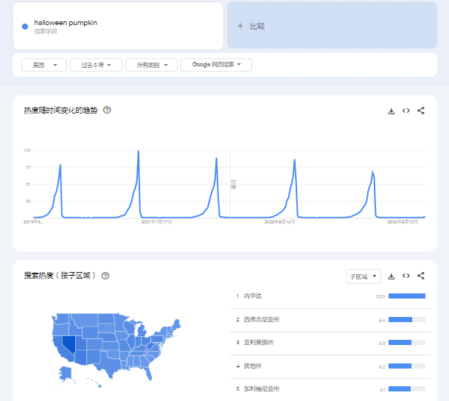Open the 子区域 dropdown

363,276
